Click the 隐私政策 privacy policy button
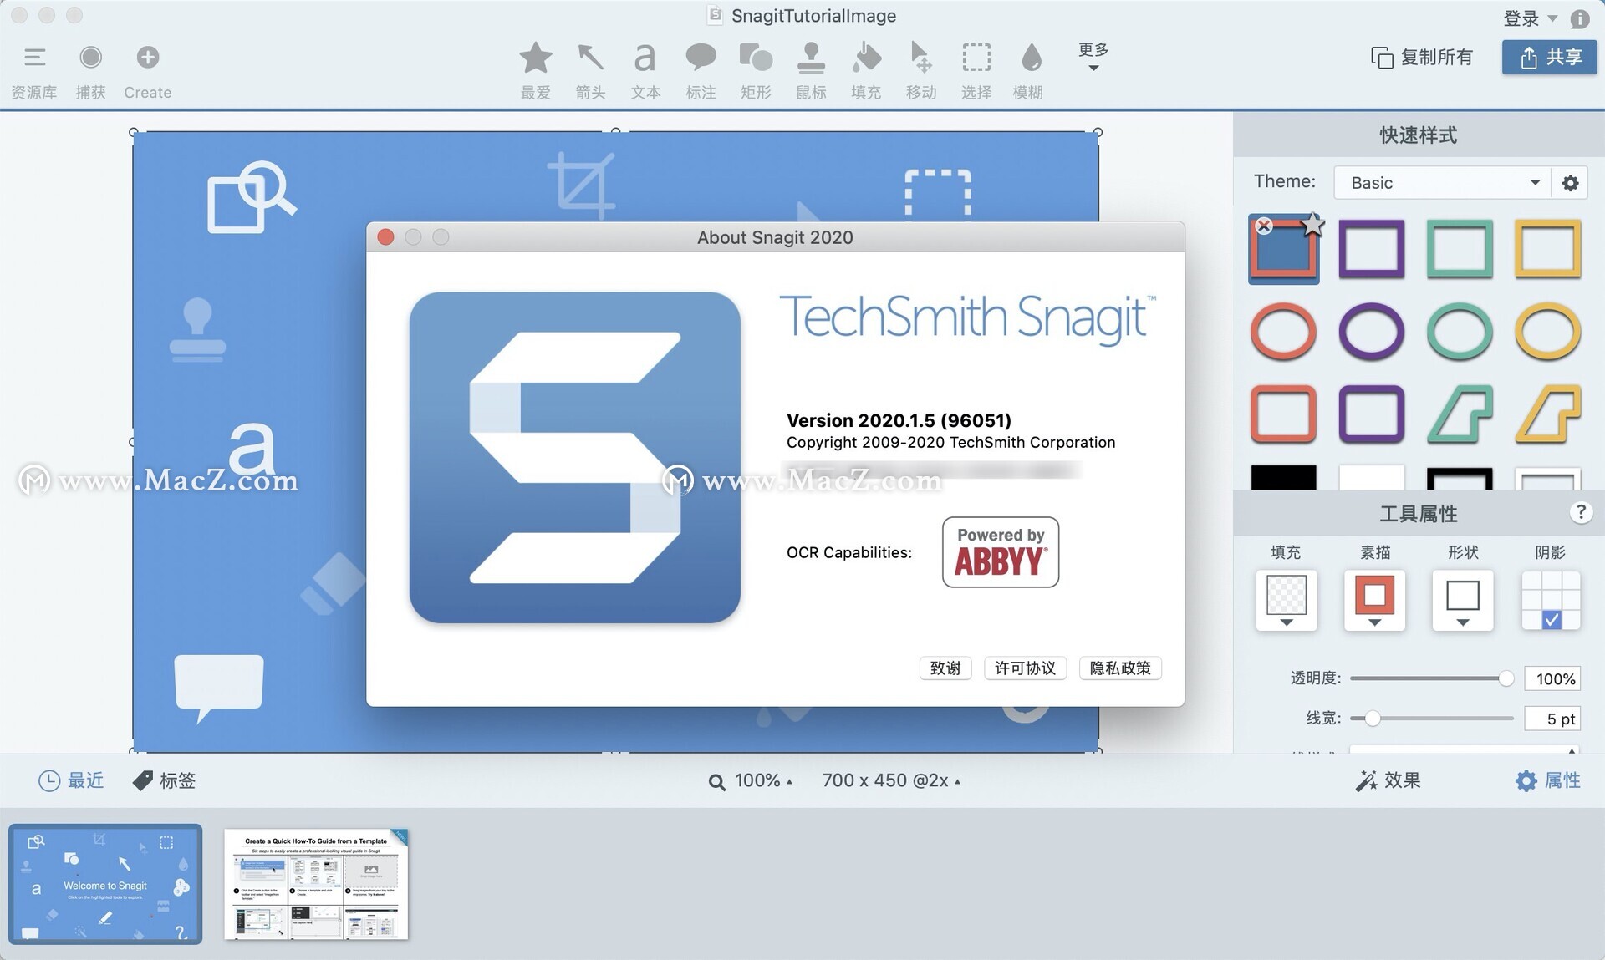Image resolution: width=1605 pixels, height=960 pixels. [x=1120, y=668]
